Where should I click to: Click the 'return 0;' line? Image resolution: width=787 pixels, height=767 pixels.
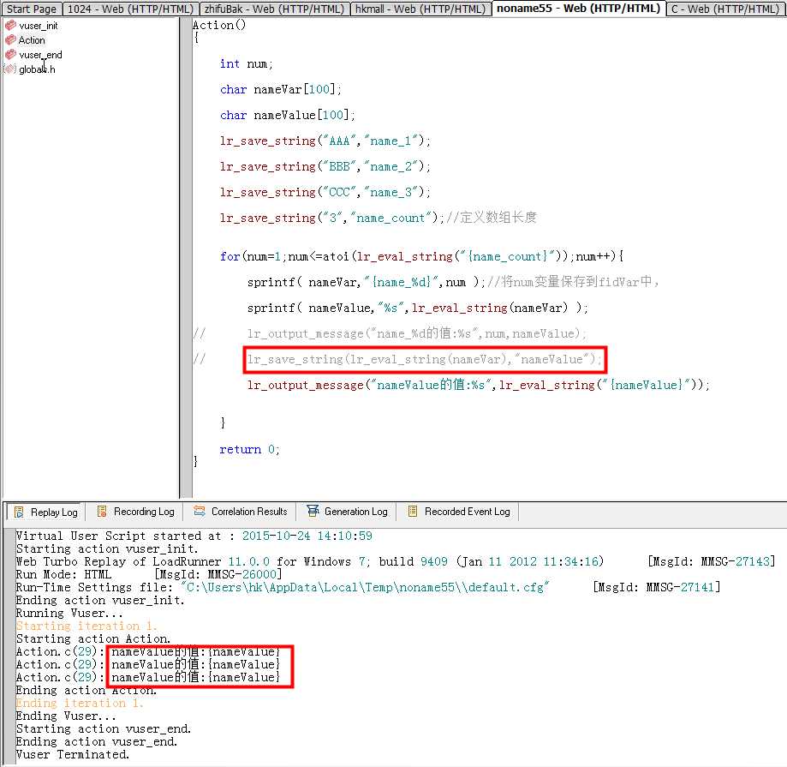(249, 449)
